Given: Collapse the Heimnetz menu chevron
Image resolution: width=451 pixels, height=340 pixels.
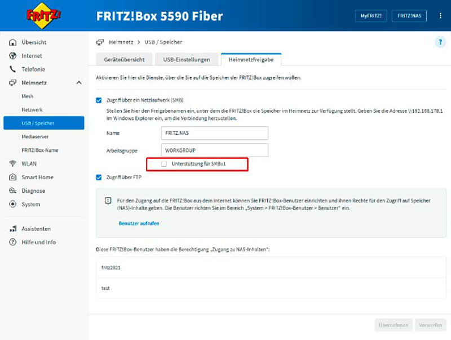Looking at the screenshot, I should (x=79, y=83).
